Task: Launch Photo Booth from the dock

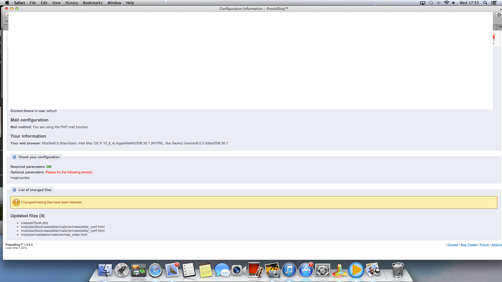Action: click(255, 270)
